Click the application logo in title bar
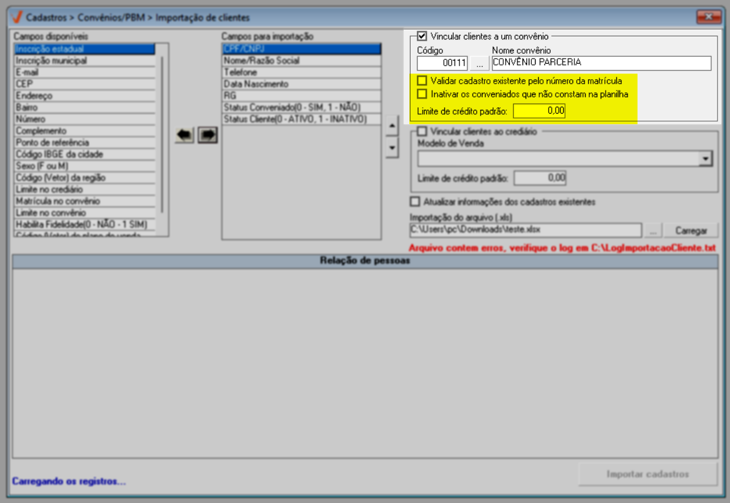The width and height of the screenshot is (730, 503). pyautogui.click(x=17, y=17)
